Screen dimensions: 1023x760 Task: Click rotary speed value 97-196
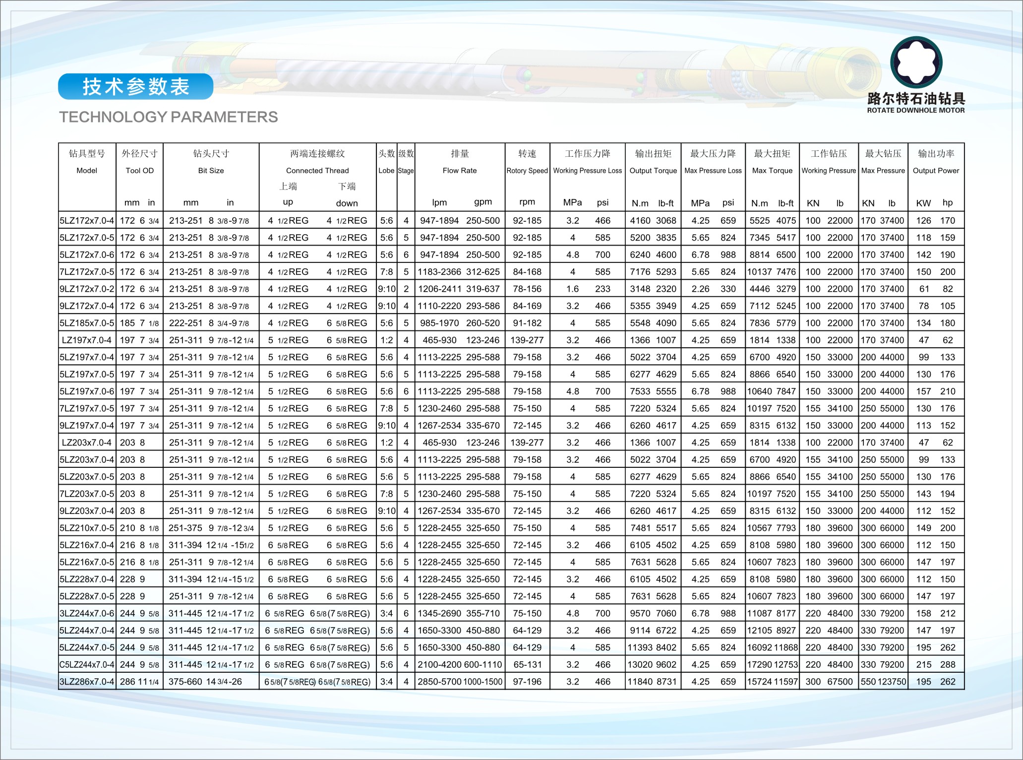(527, 682)
